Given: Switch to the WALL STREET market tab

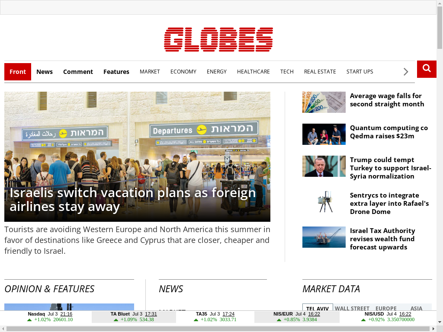Looking at the screenshot, I should 352,308.
